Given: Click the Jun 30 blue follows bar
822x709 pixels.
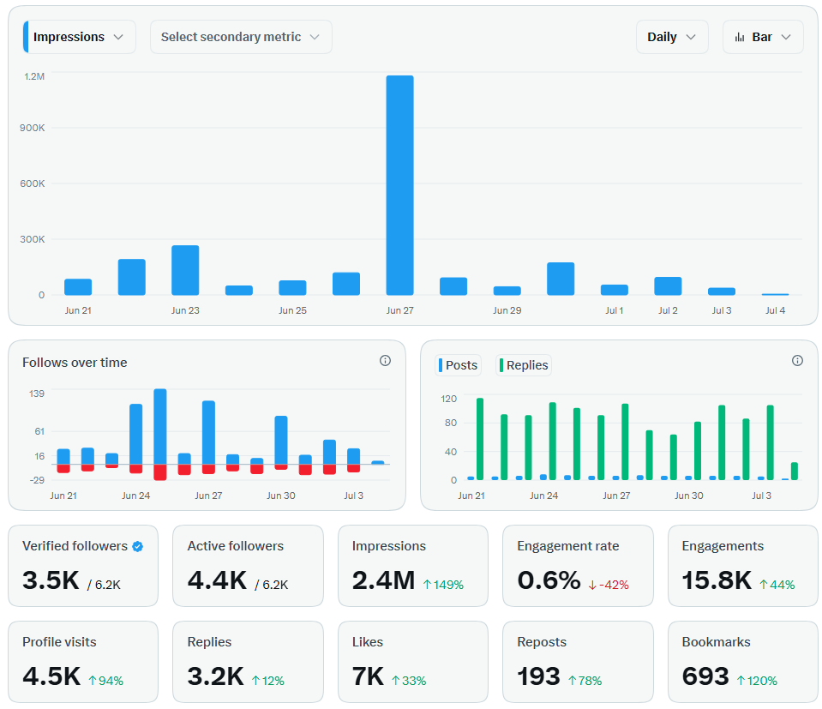Looking at the screenshot, I should click(x=281, y=440).
